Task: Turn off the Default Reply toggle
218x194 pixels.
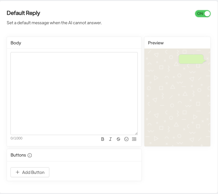Action: pyautogui.click(x=203, y=14)
